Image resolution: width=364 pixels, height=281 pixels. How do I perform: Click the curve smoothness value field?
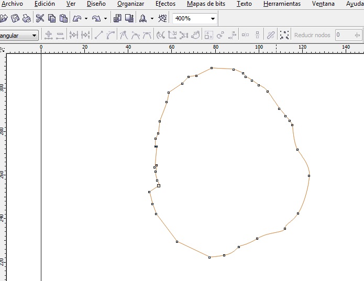click(344, 35)
